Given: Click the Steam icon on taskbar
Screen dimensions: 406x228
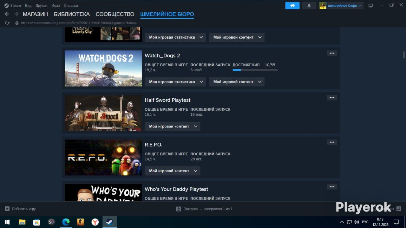Looking at the screenshot, I should [110, 222].
